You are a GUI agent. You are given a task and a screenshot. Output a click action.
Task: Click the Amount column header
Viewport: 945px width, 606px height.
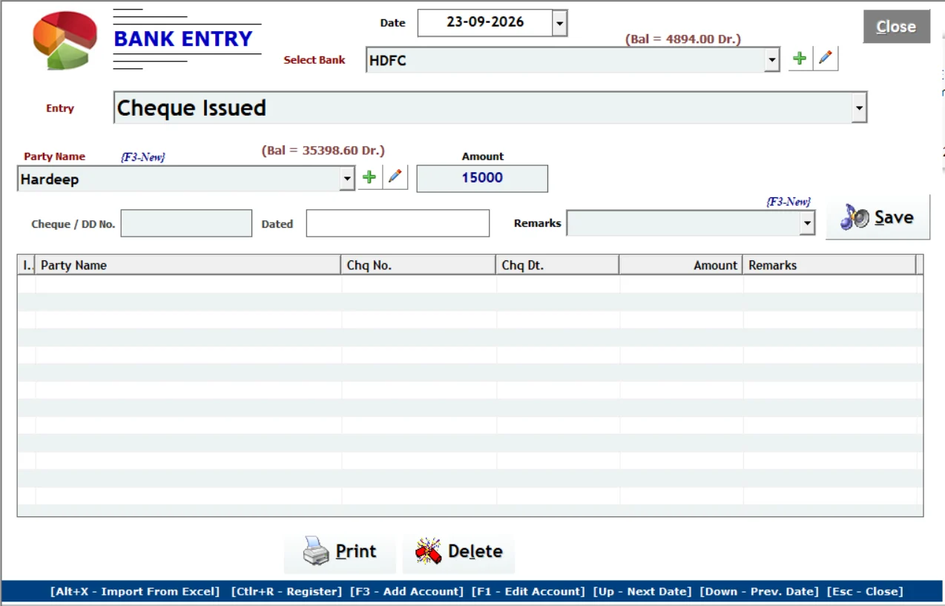coord(680,265)
